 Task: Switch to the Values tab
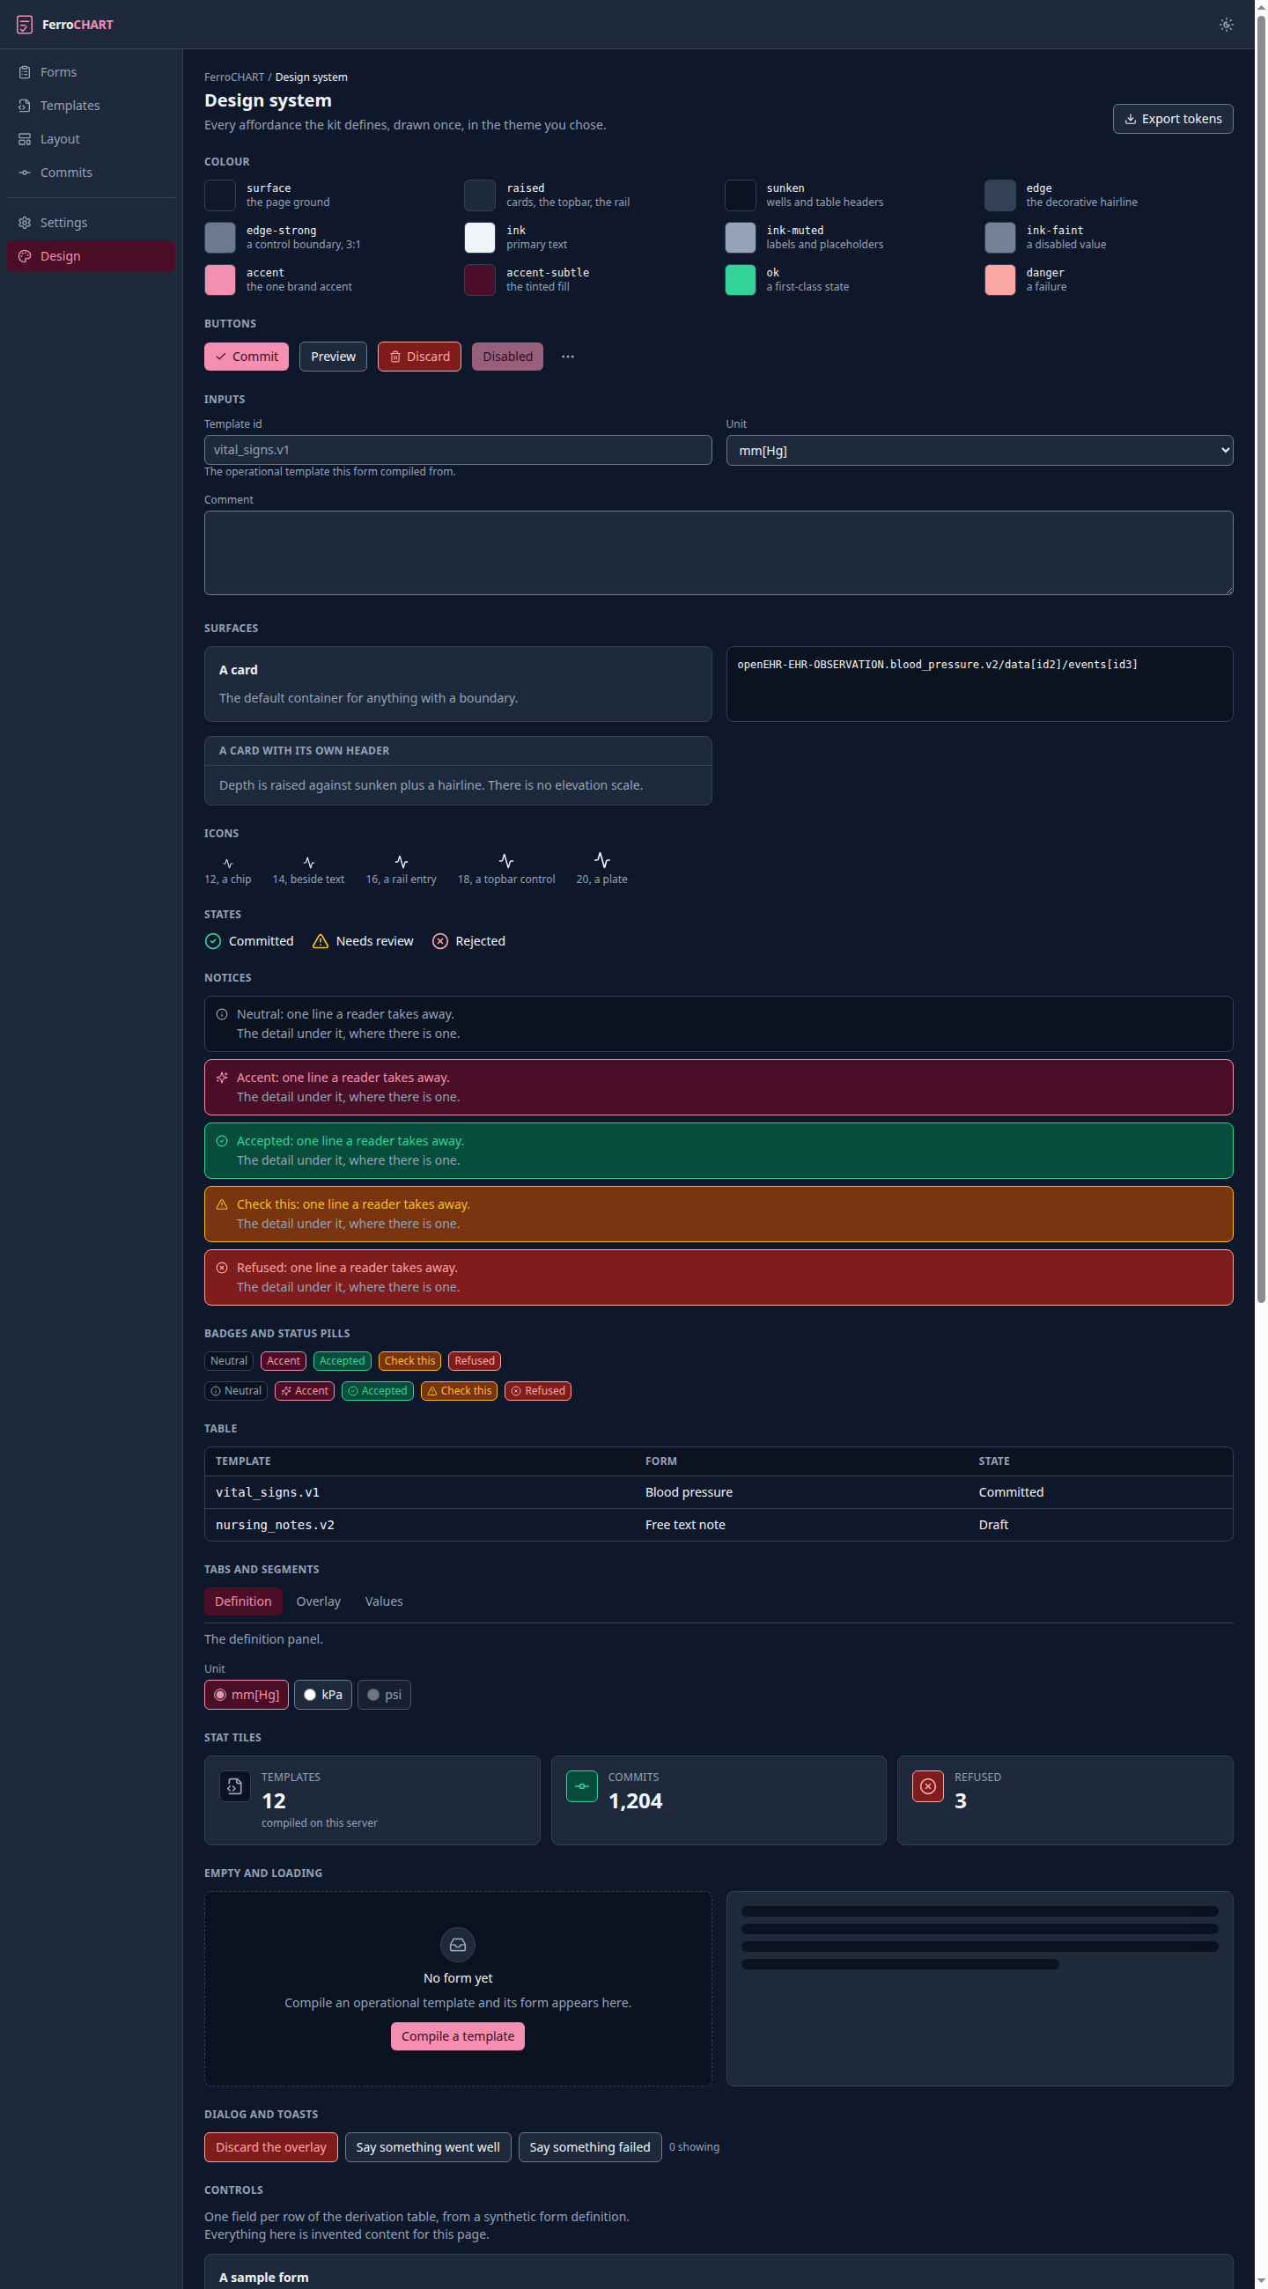[384, 1601]
